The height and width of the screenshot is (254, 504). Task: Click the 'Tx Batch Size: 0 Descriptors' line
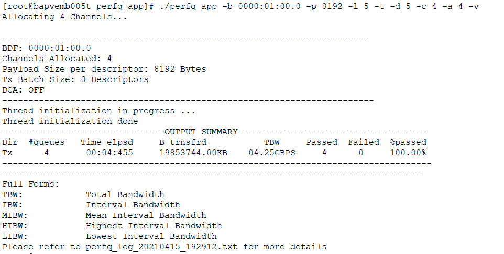tap(75, 79)
